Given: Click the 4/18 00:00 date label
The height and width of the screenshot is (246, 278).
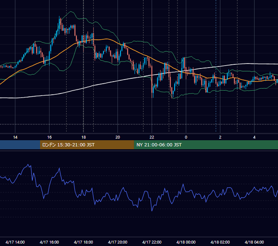Looking at the screenshot, I should [186, 242].
